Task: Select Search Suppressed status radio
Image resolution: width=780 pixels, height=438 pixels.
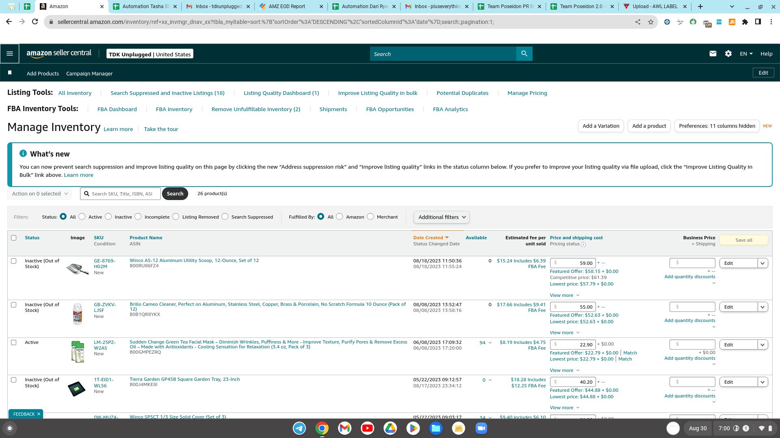Action: [225, 217]
